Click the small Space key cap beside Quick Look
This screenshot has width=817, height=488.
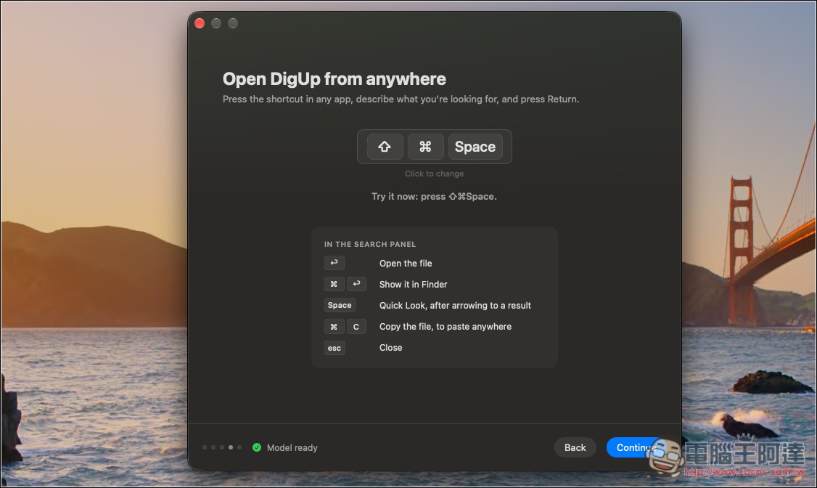pyautogui.click(x=340, y=306)
